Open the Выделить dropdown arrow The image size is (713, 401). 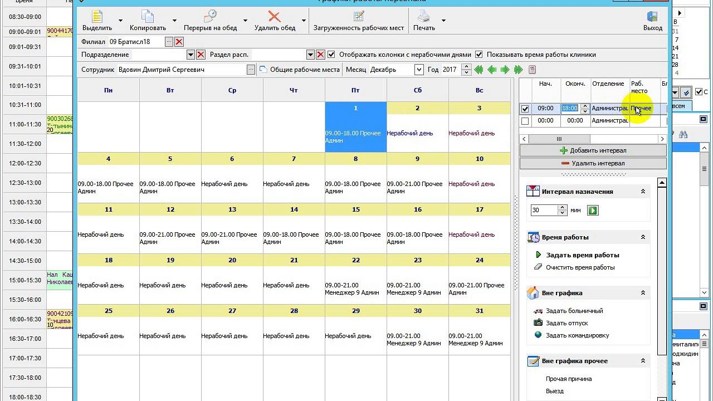coord(121,21)
